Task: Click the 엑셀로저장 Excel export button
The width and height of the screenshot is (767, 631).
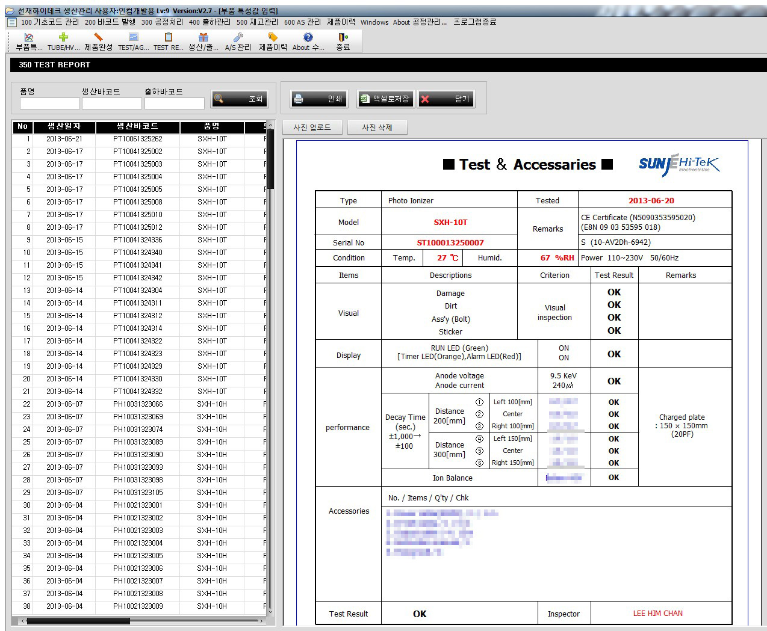Action: coord(385,99)
